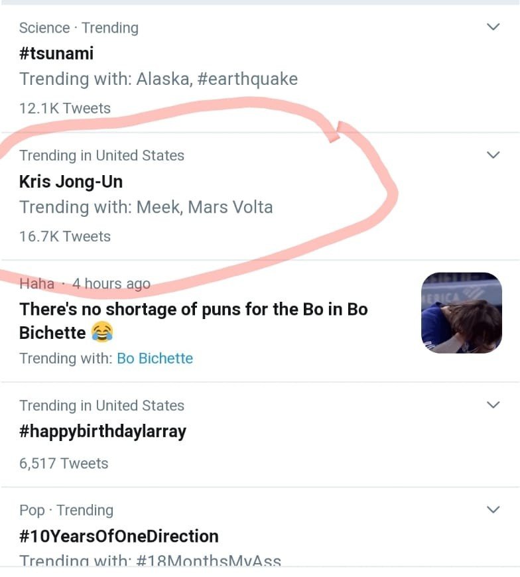Select the 6,517 Tweets count

coord(64,464)
